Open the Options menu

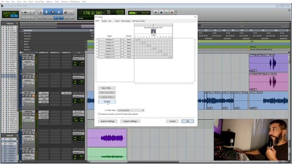pos(49,1)
